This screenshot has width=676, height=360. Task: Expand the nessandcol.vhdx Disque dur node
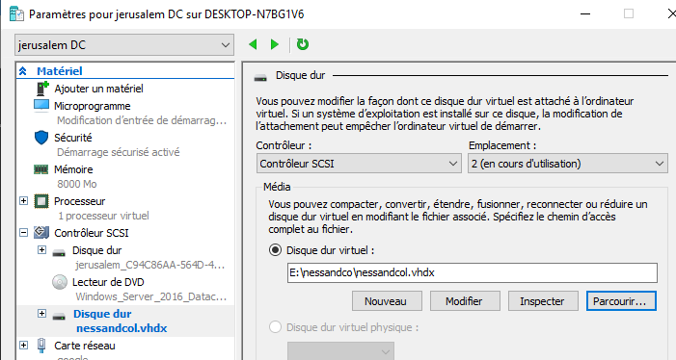(41, 313)
